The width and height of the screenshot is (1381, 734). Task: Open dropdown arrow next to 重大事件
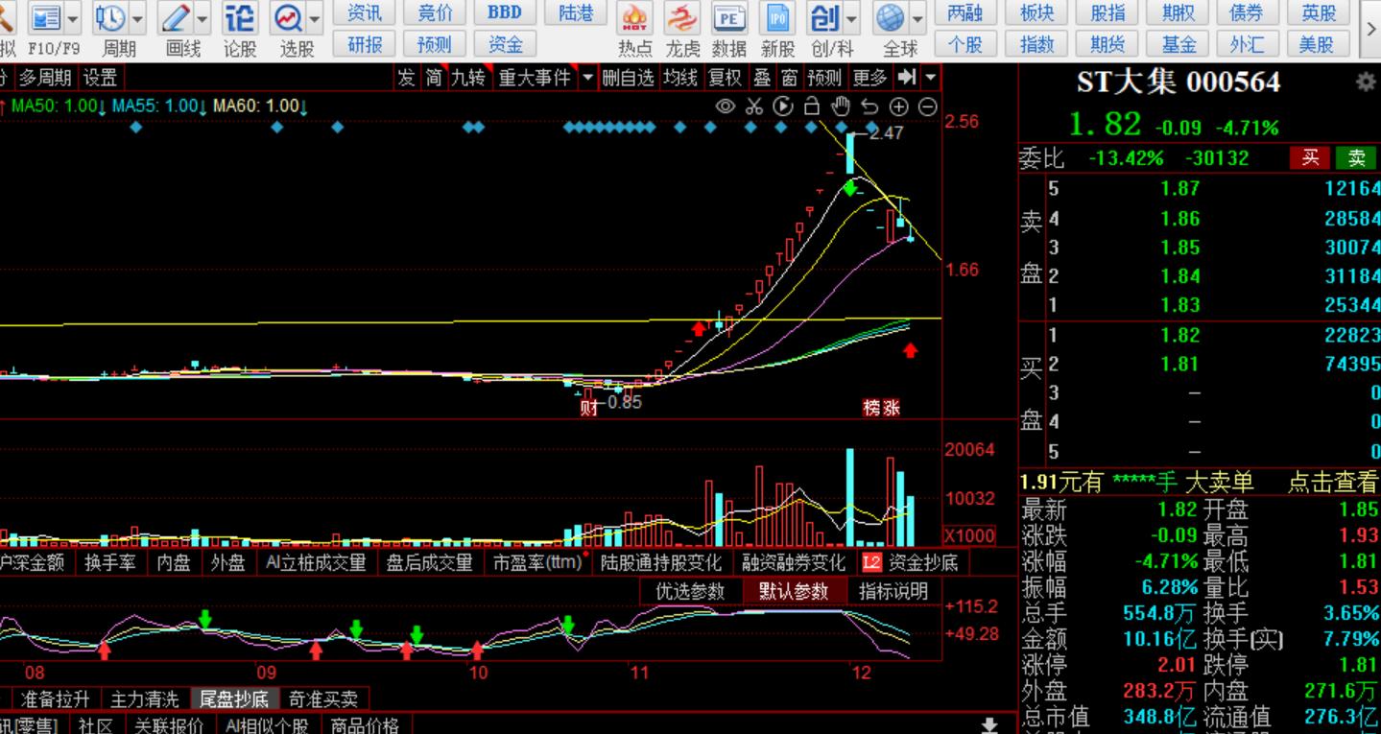click(x=587, y=78)
